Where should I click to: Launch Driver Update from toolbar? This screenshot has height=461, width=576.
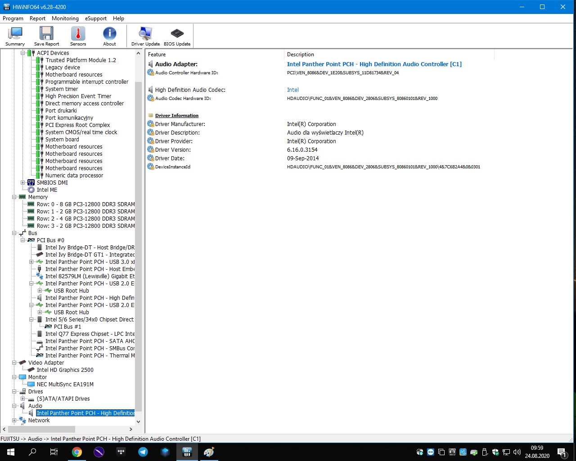[145, 36]
